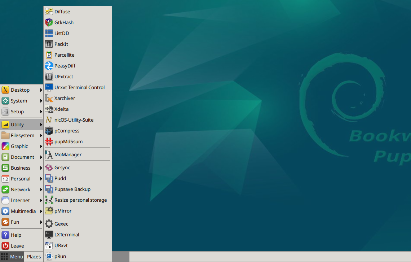The height and width of the screenshot is (262, 411).
Task: Click the PackIt archive icon
Action: pyautogui.click(x=49, y=44)
